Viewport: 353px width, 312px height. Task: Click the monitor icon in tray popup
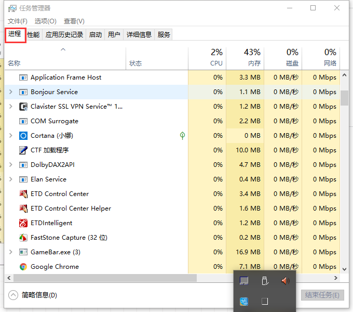click(244, 281)
